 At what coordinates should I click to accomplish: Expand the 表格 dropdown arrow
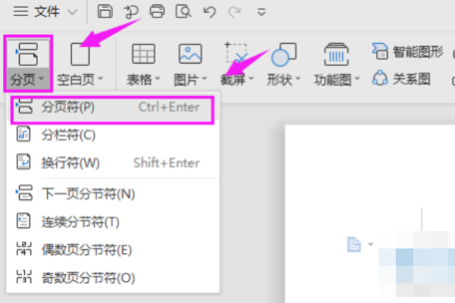(x=158, y=79)
